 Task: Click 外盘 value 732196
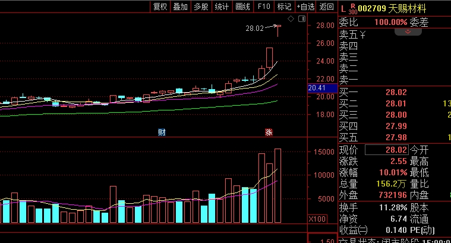pos(393,195)
